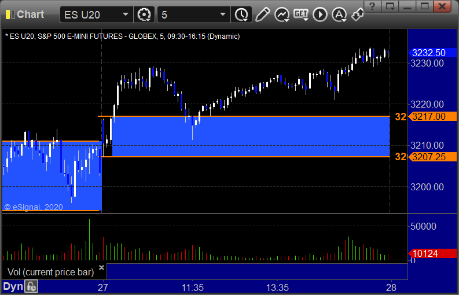Click the window linking icon in toolbar
Screen dimensions: 459x295
coord(358,14)
